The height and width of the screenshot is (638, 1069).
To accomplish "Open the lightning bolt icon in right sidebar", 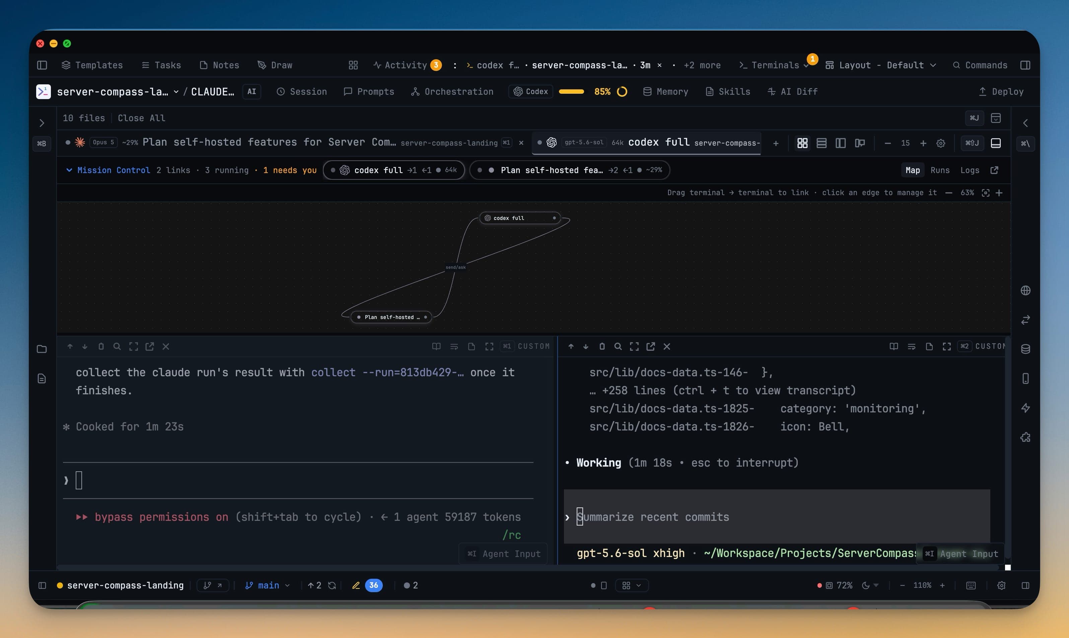I will tap(1025, 408).
